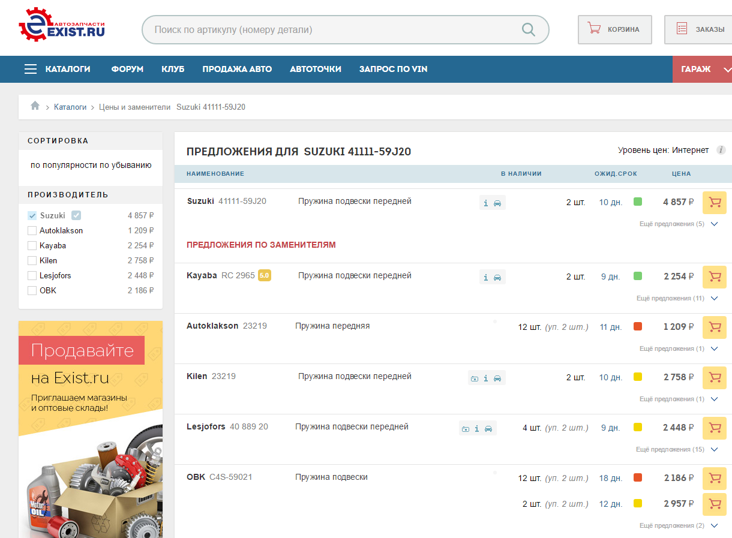
Task: Open info icon for Suzuki 41111-59J20
Action: (486, 203)
